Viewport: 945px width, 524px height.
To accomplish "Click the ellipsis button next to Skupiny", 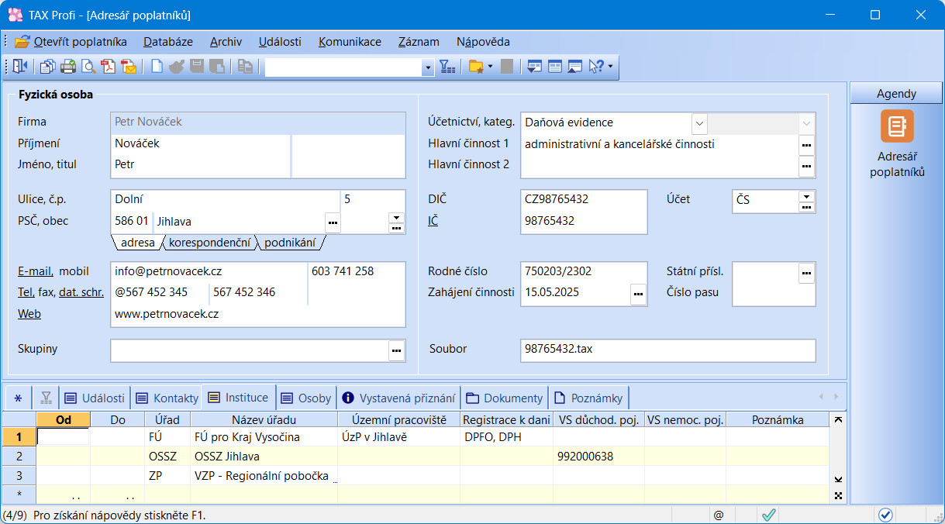I will [397, 351].
